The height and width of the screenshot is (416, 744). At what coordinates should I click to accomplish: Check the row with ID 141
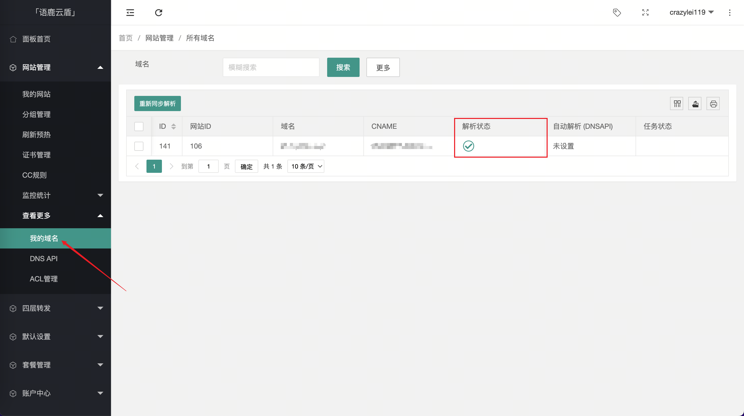click(139, 146)
